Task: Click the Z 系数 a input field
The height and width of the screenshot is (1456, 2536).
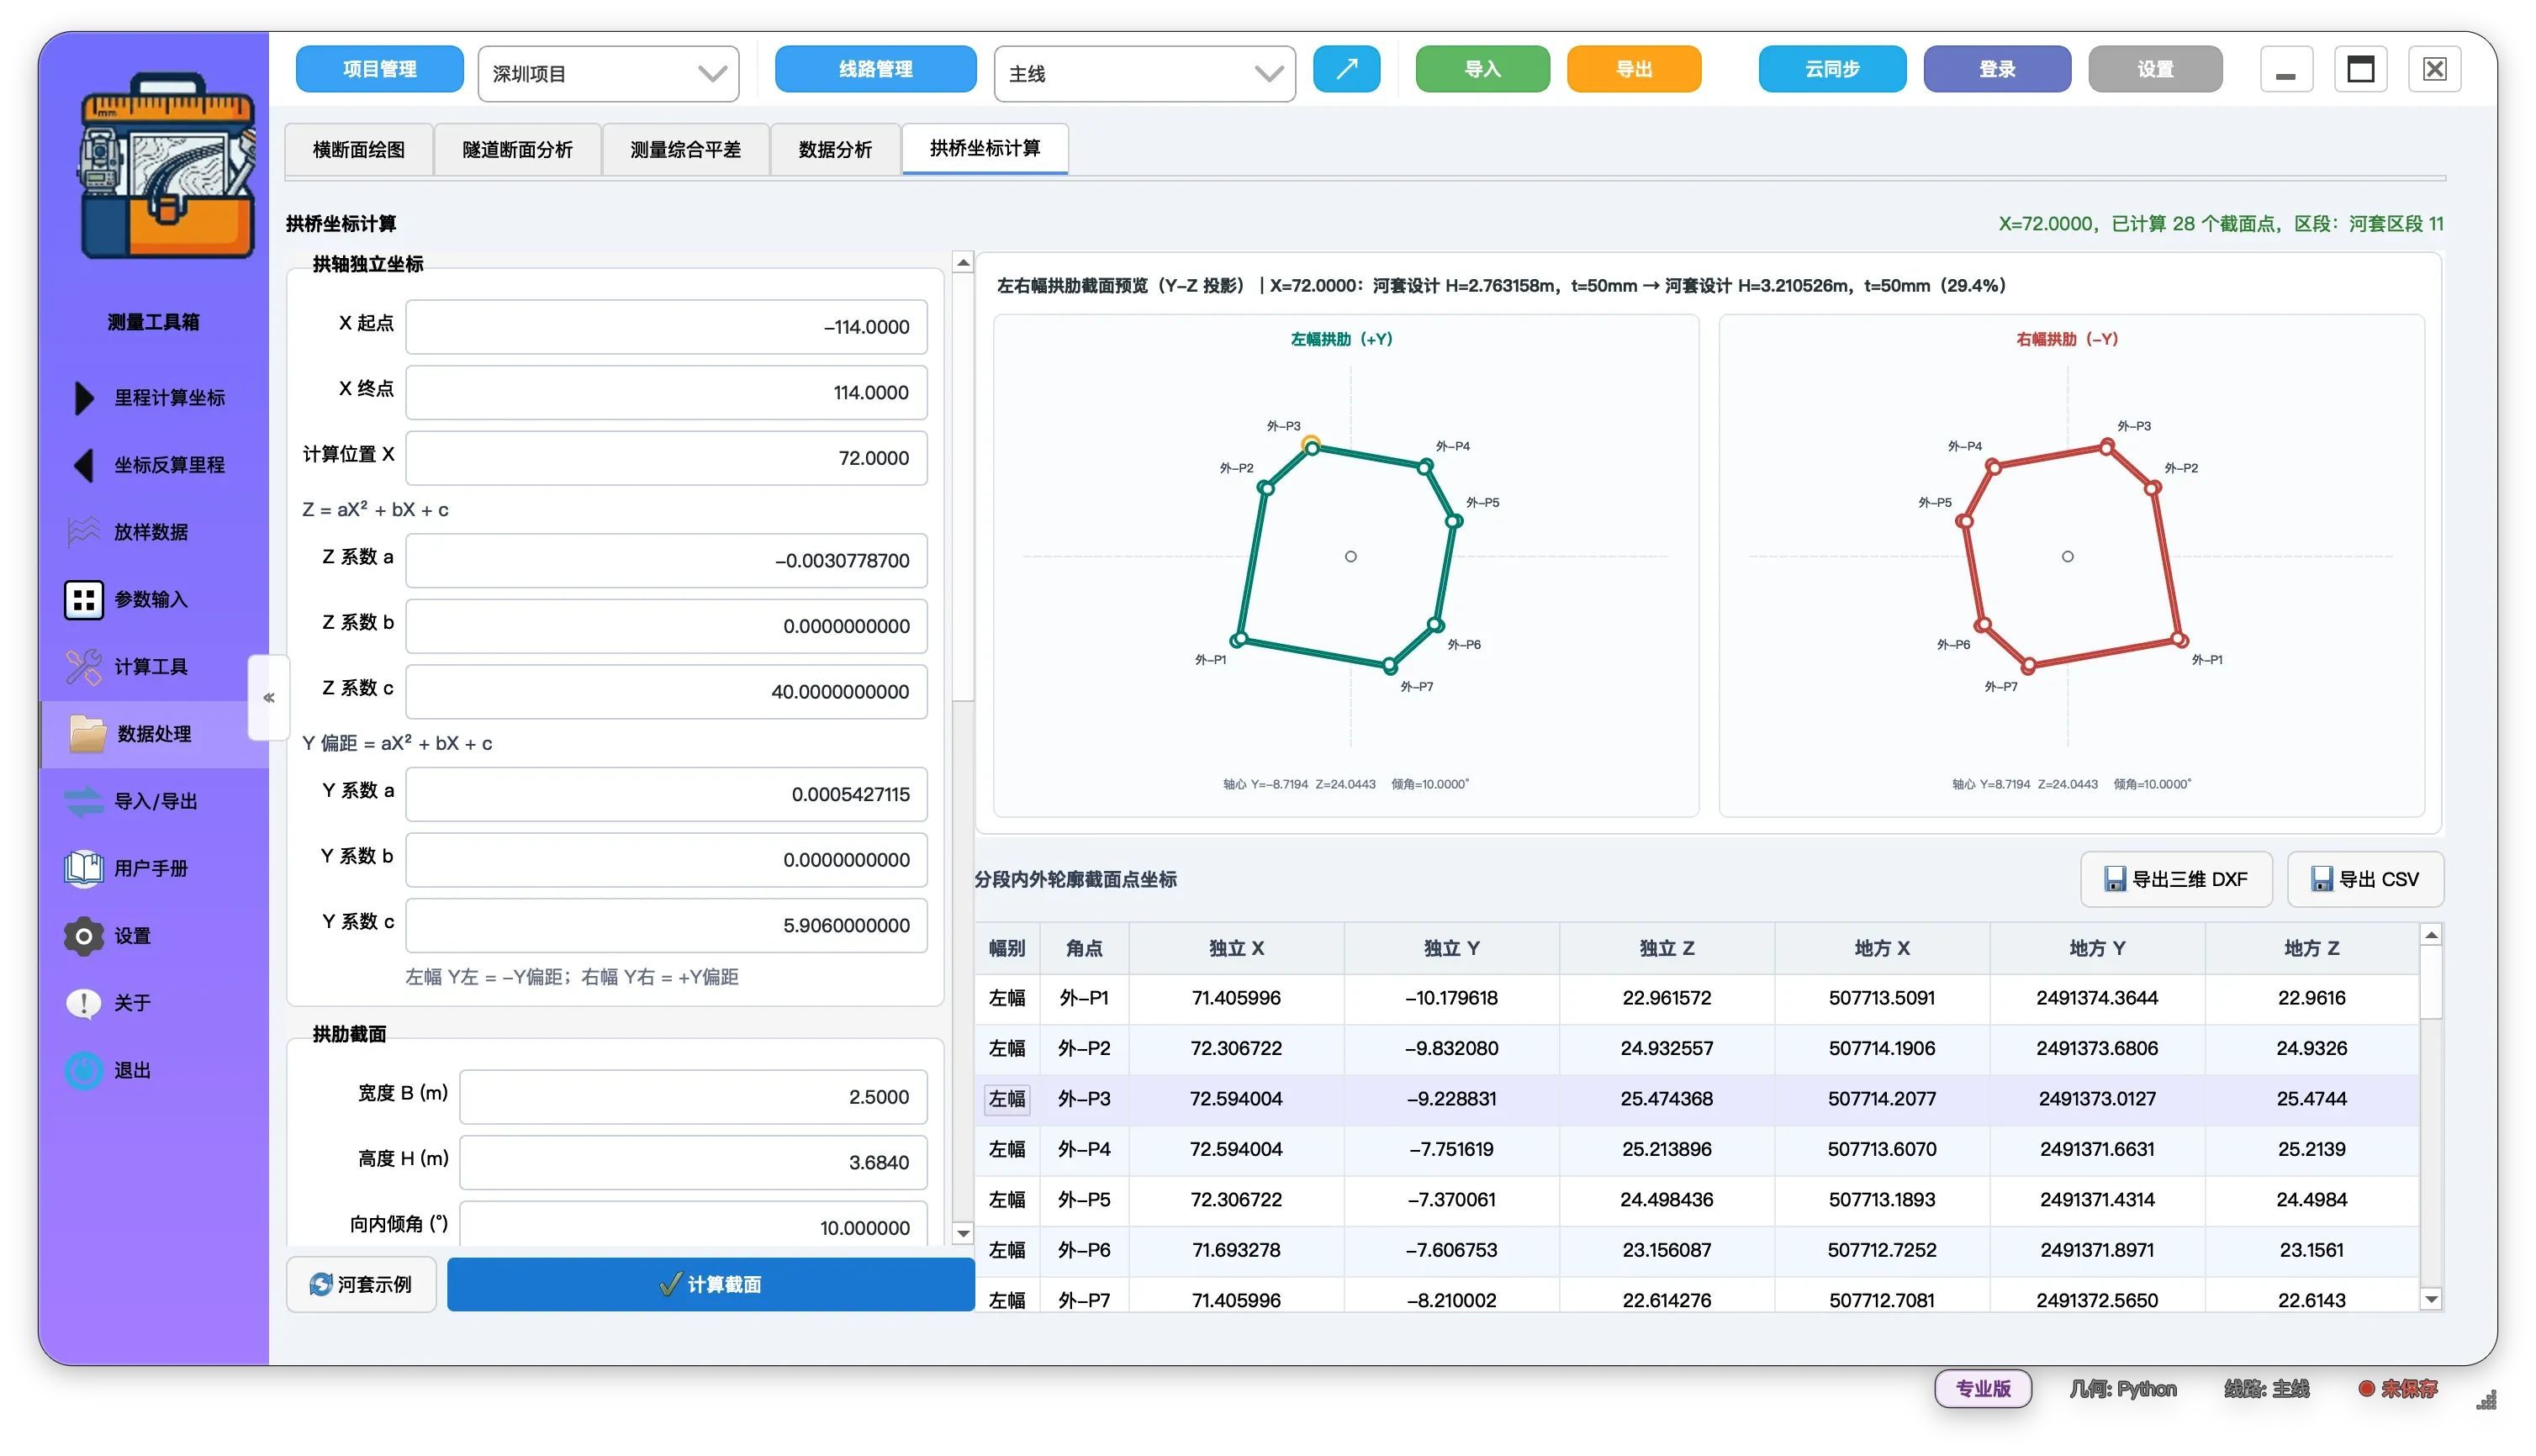Action: [666, 560]
